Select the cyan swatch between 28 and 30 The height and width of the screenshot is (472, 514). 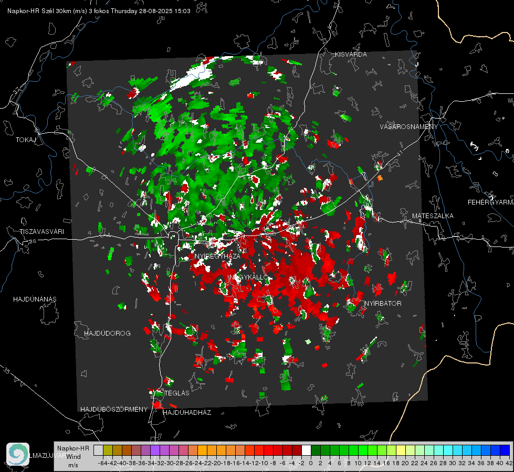click(x=448, y=450)
